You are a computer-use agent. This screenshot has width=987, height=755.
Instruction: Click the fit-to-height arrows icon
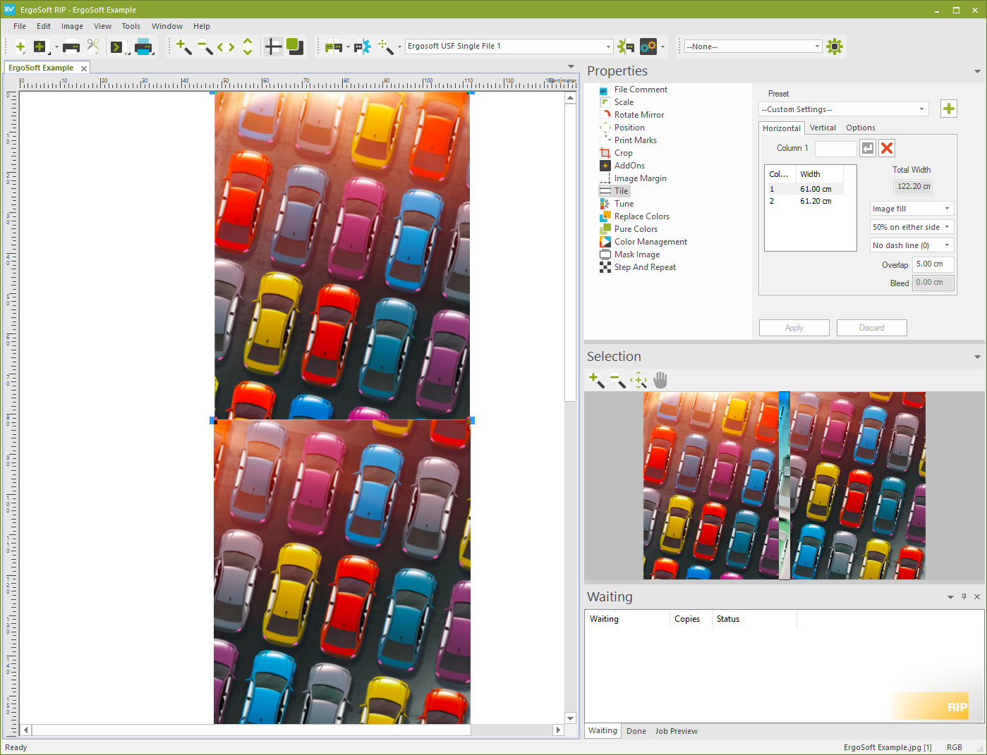pos(248,47)
